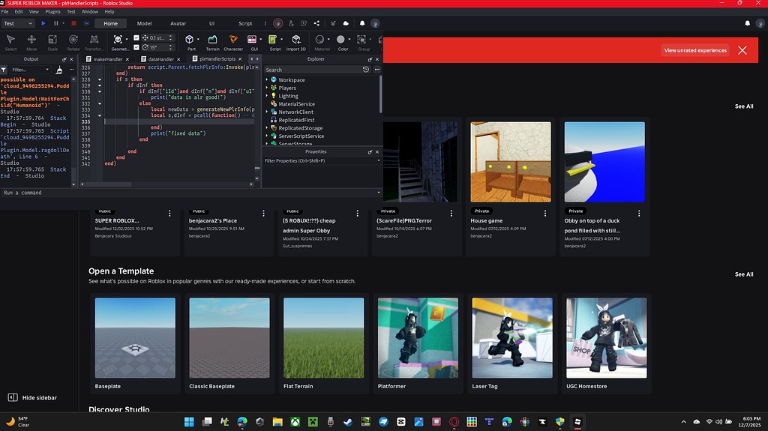Expand the ReplicatedStorage node
The height and width of the screenshot is (431, 768).
point(267,128)
